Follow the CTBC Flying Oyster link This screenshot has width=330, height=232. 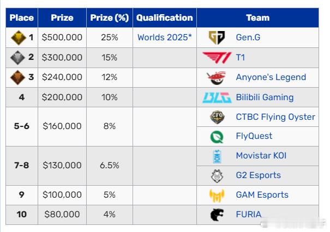click(275, 117)
